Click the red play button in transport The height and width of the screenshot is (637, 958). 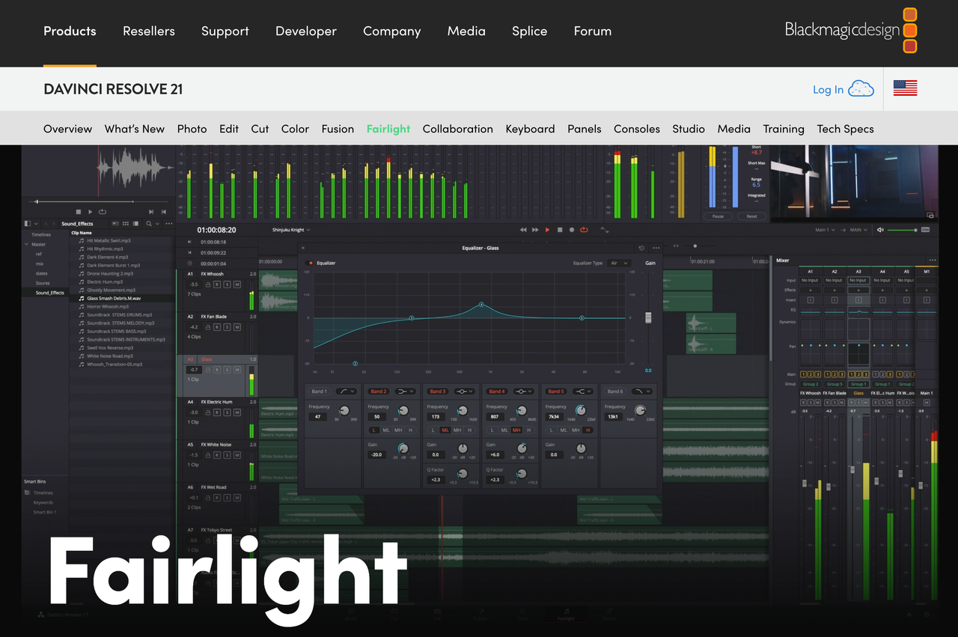tap(547, 230)
